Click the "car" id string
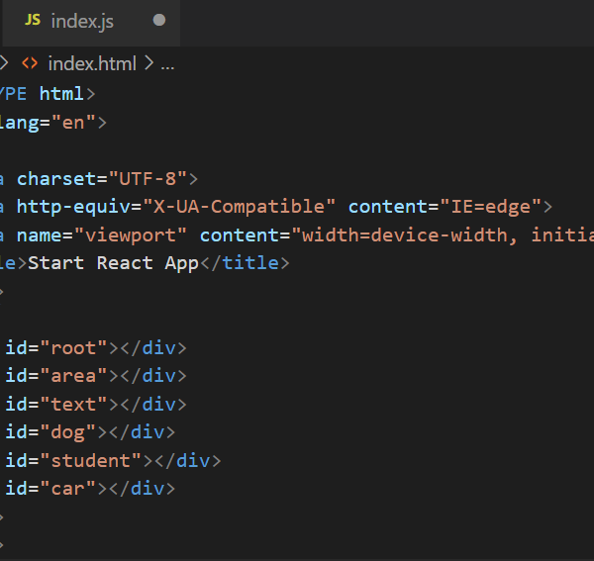The image size is (594, 561). (x=68, y=489)
